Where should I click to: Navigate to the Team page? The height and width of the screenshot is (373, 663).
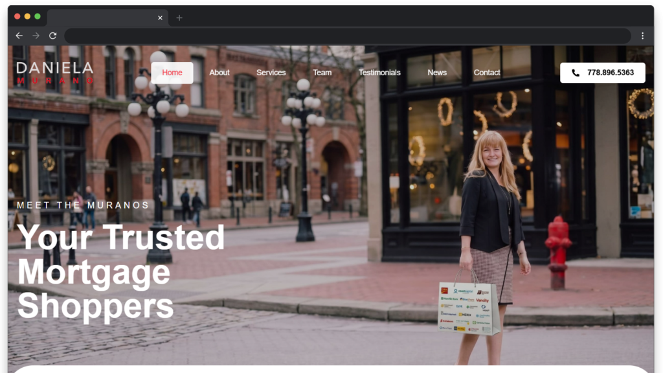coord(322,73)
